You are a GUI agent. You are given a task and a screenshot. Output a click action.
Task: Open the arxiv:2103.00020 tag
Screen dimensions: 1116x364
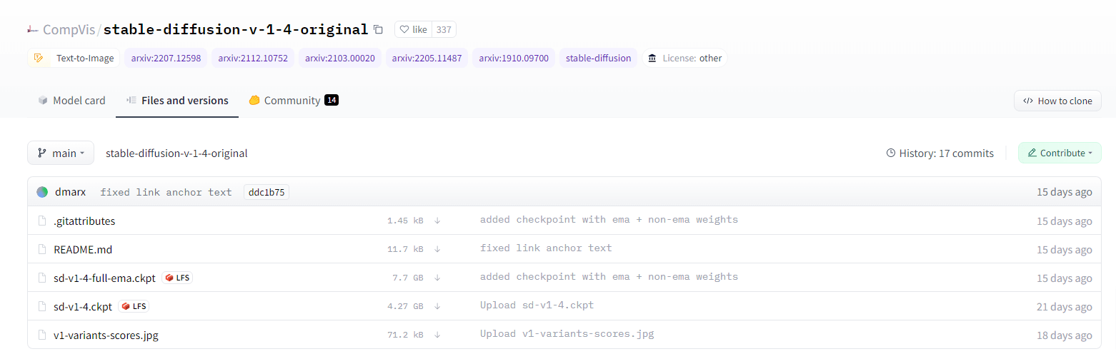coord(340,59)
